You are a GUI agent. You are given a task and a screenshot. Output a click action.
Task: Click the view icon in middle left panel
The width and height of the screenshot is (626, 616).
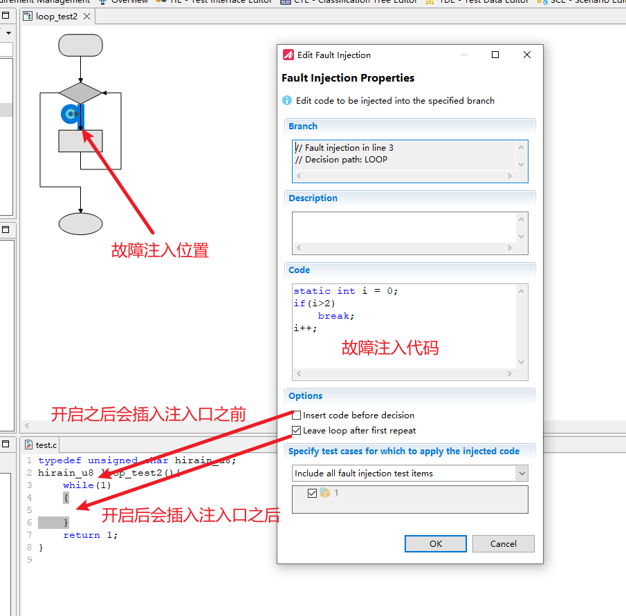click(x=6, y=230)
